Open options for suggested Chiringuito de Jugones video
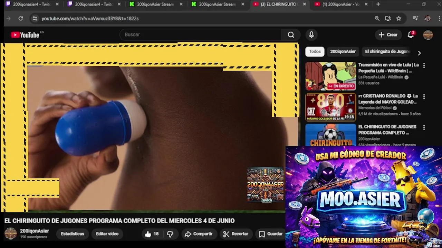The height and width of the screenshot is (248, 442). pyautogui.click(x=424, y=127)
